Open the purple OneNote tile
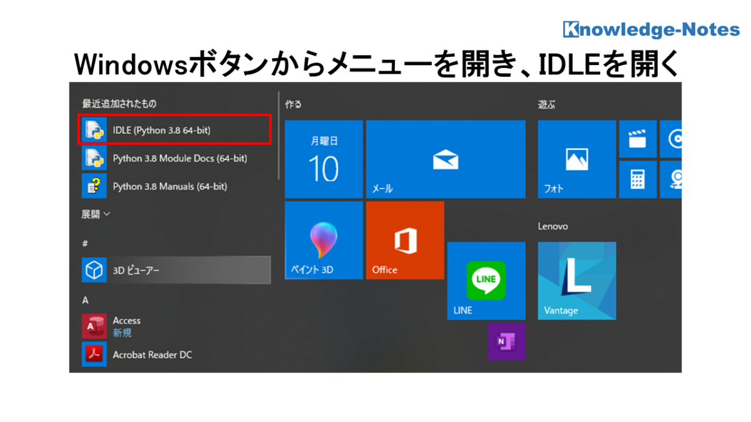 point(506,341)
